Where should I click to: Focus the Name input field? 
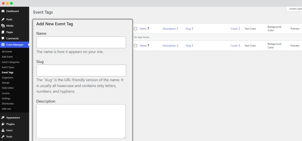point(81,42)
